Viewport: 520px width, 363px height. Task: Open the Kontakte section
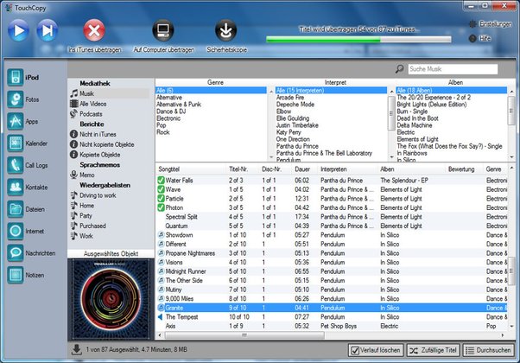(27, 188)
